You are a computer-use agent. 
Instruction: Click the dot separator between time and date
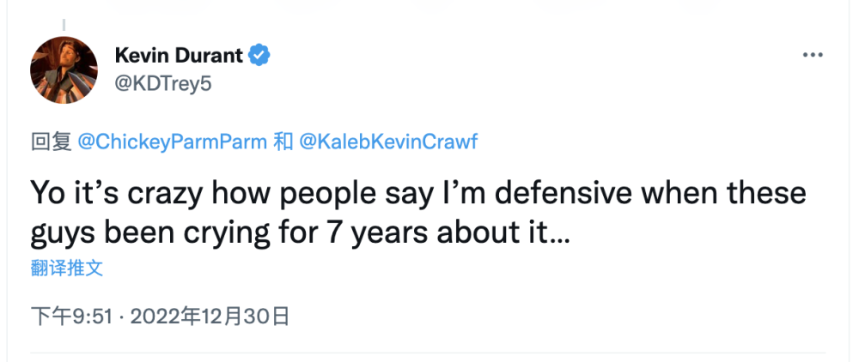click(x=121, y=317)
